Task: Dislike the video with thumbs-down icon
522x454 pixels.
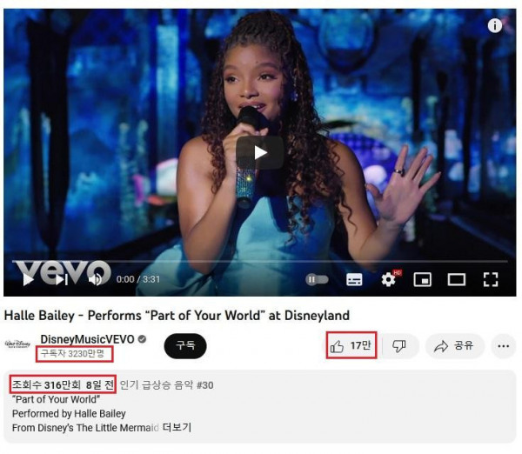Action: [x=399, y=346]
